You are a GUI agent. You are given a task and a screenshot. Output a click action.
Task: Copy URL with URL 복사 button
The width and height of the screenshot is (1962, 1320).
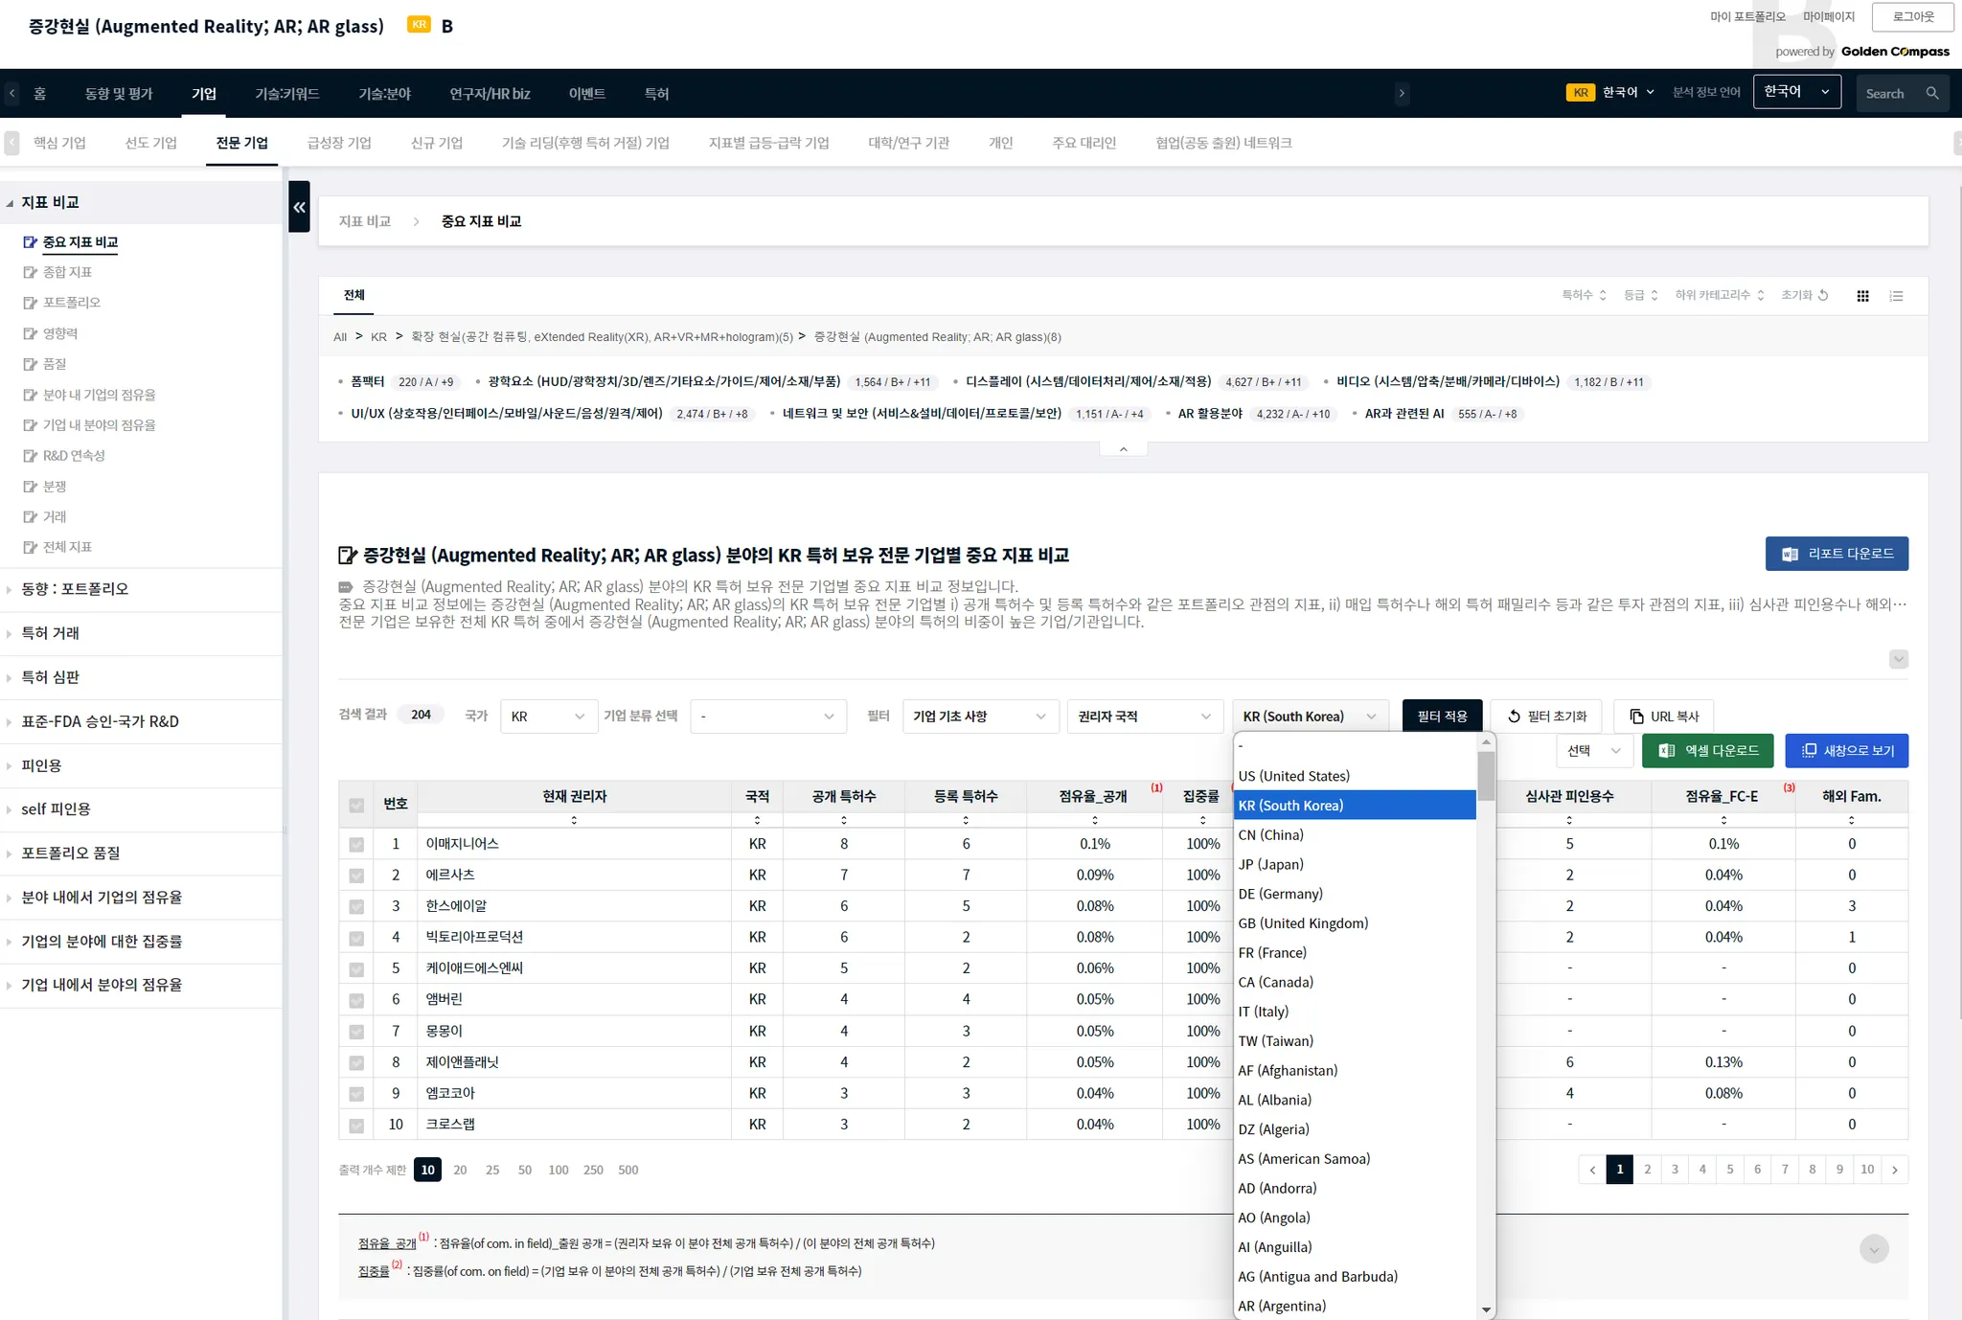tap(1663, 717)
